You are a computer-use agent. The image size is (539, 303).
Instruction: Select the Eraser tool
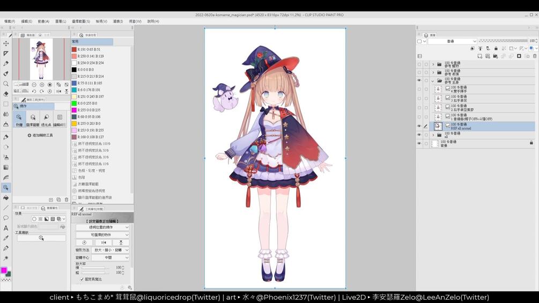tap(6, 94)
